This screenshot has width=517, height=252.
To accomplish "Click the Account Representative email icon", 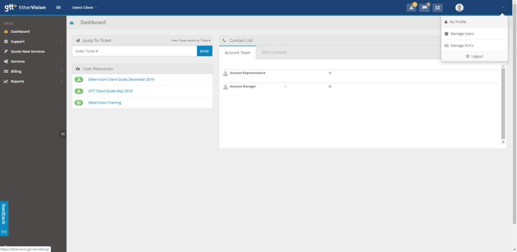I will [x=330, y=73].
